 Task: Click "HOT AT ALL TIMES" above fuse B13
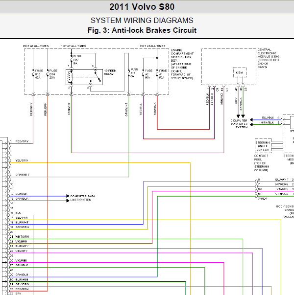(x=36, y=46)
